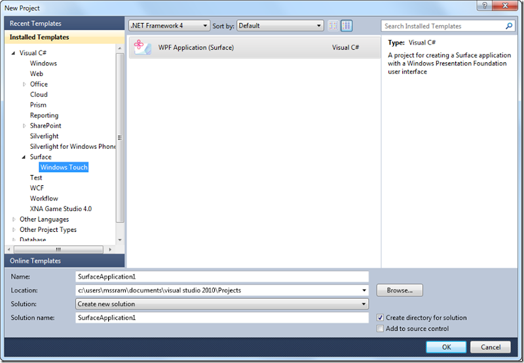Image resolution: width=524 pixels, height=363 pixels.
Task: Click the tree scroll up arrow
Action: pyautogui.click(x=120, y=48)
